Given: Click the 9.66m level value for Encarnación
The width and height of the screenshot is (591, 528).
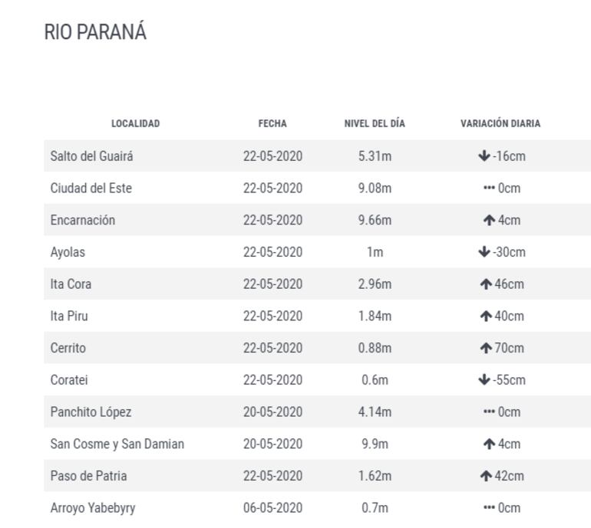Looking at the screenshot, I should (375, 221).
